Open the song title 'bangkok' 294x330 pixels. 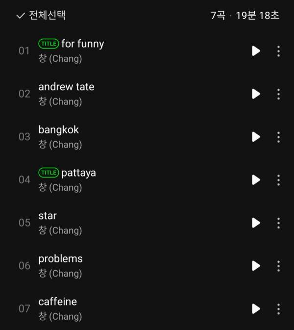(58, 130)
